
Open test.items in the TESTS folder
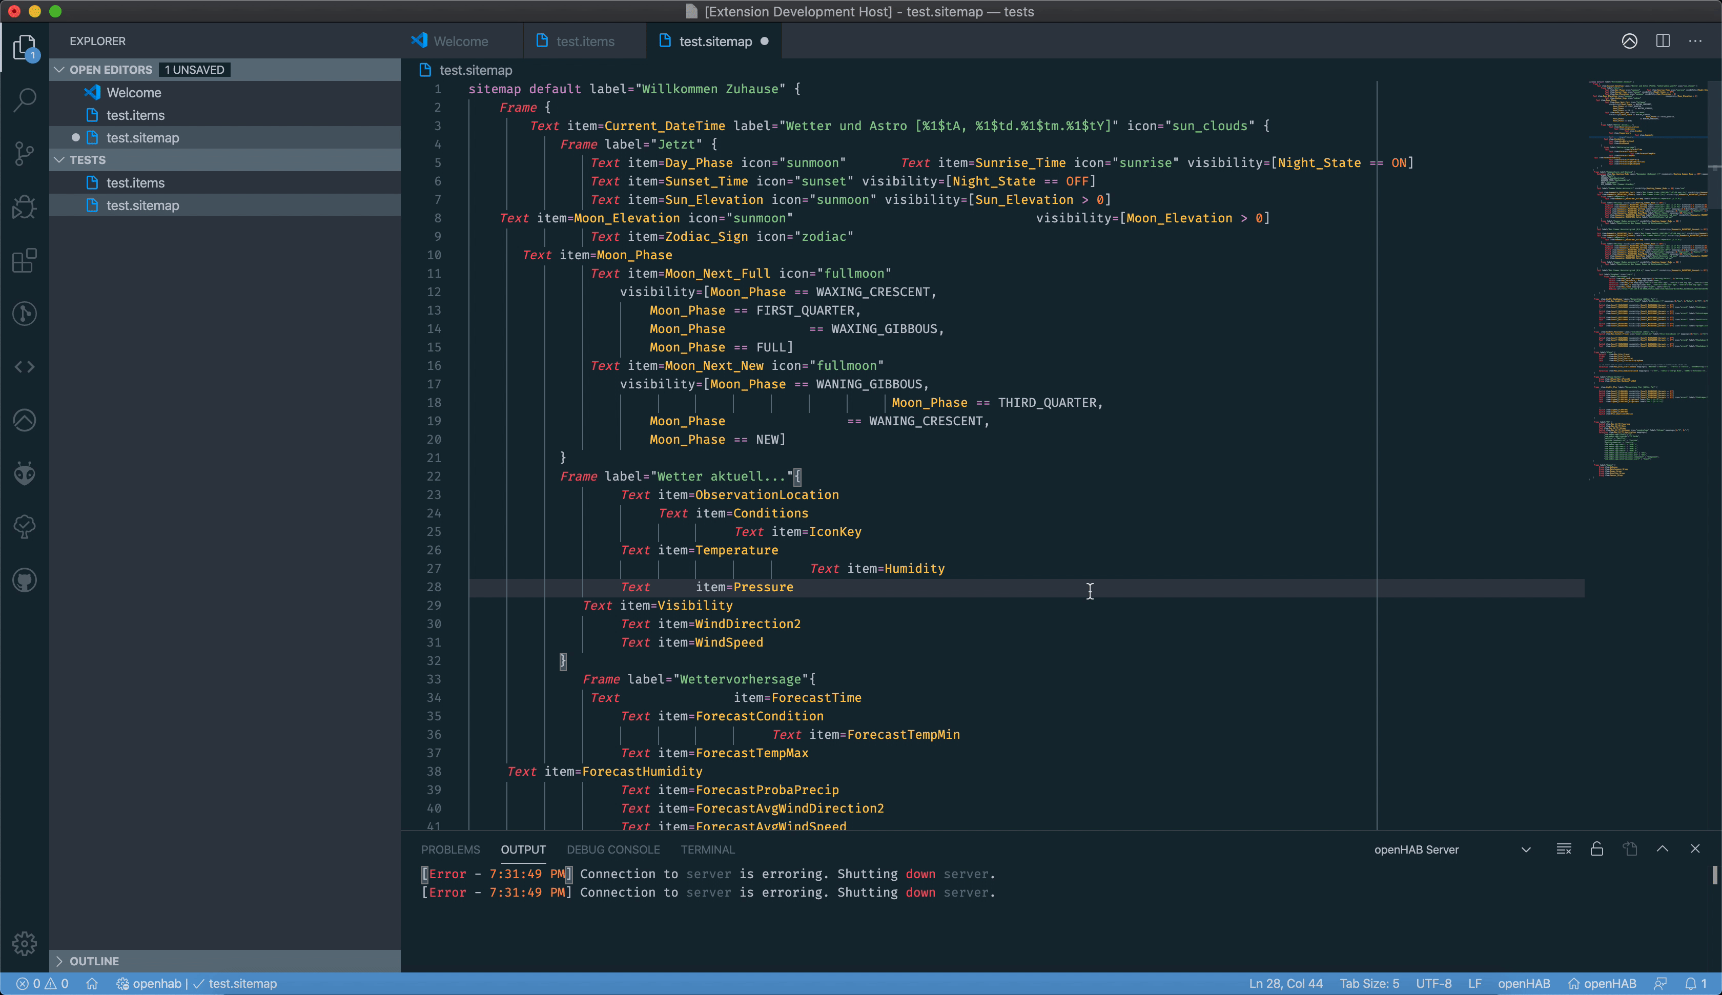tap(135, 182)
